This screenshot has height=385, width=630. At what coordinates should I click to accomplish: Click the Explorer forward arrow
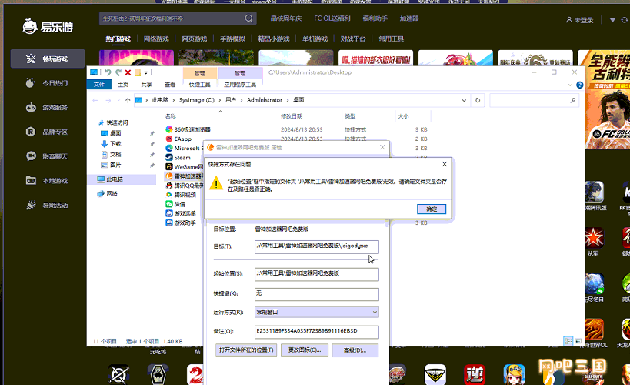coord(108,100)
